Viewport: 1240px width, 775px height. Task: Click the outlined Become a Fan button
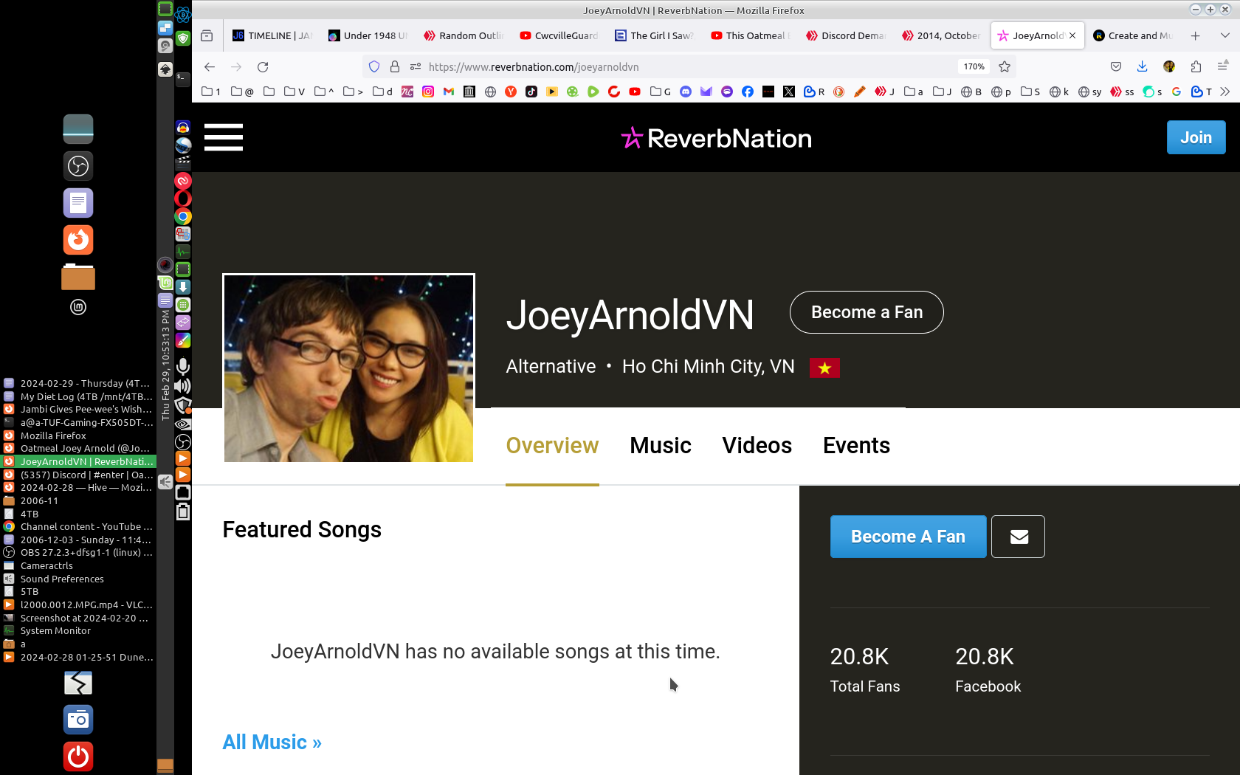pyautogui.click(x=867, y=312)
